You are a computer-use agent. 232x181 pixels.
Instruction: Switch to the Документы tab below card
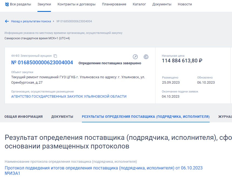[x=62, y=117]
